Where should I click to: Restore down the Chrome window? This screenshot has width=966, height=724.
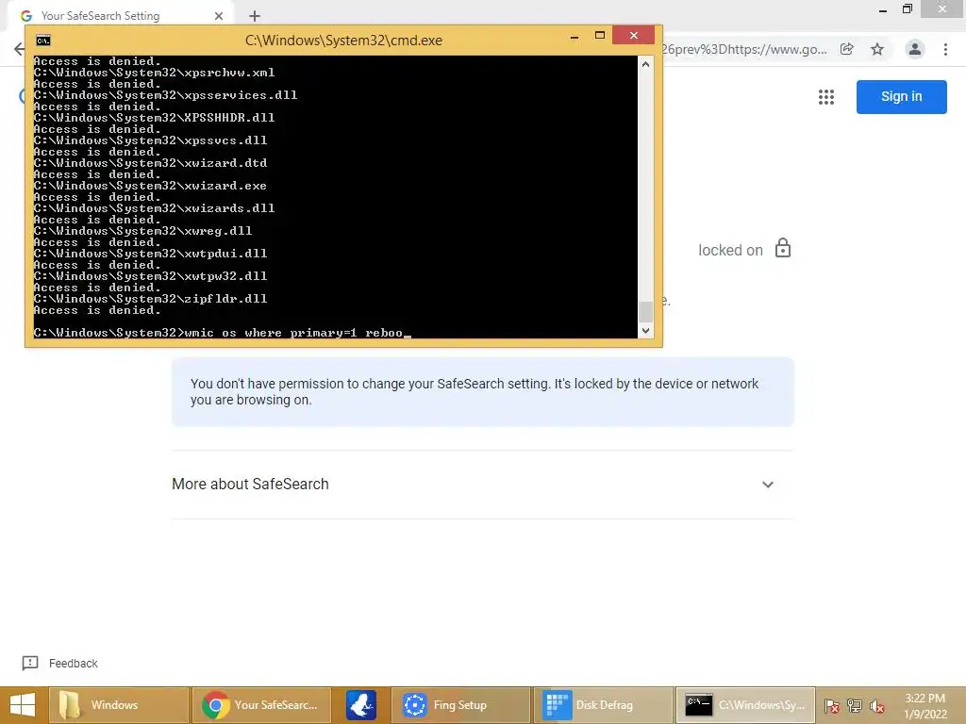tap(907, 9)
